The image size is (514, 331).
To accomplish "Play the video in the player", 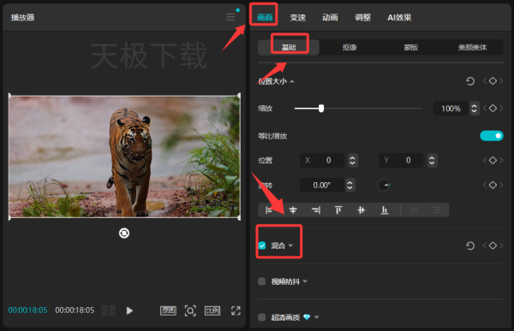I will (x=129, y=310).
